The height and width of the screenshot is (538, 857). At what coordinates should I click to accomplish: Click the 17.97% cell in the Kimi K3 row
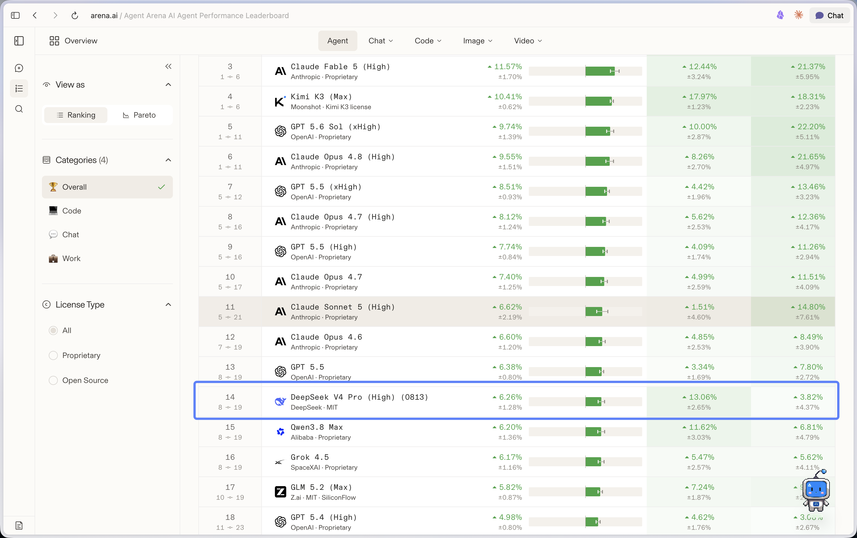coord(699,101)
